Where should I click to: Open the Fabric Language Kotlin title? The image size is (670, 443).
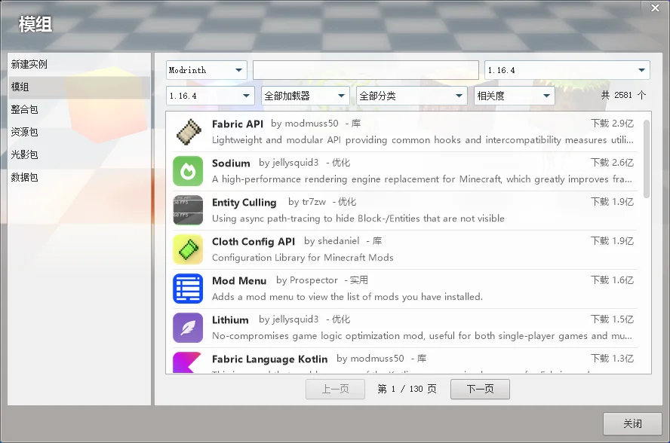(269, 359)
